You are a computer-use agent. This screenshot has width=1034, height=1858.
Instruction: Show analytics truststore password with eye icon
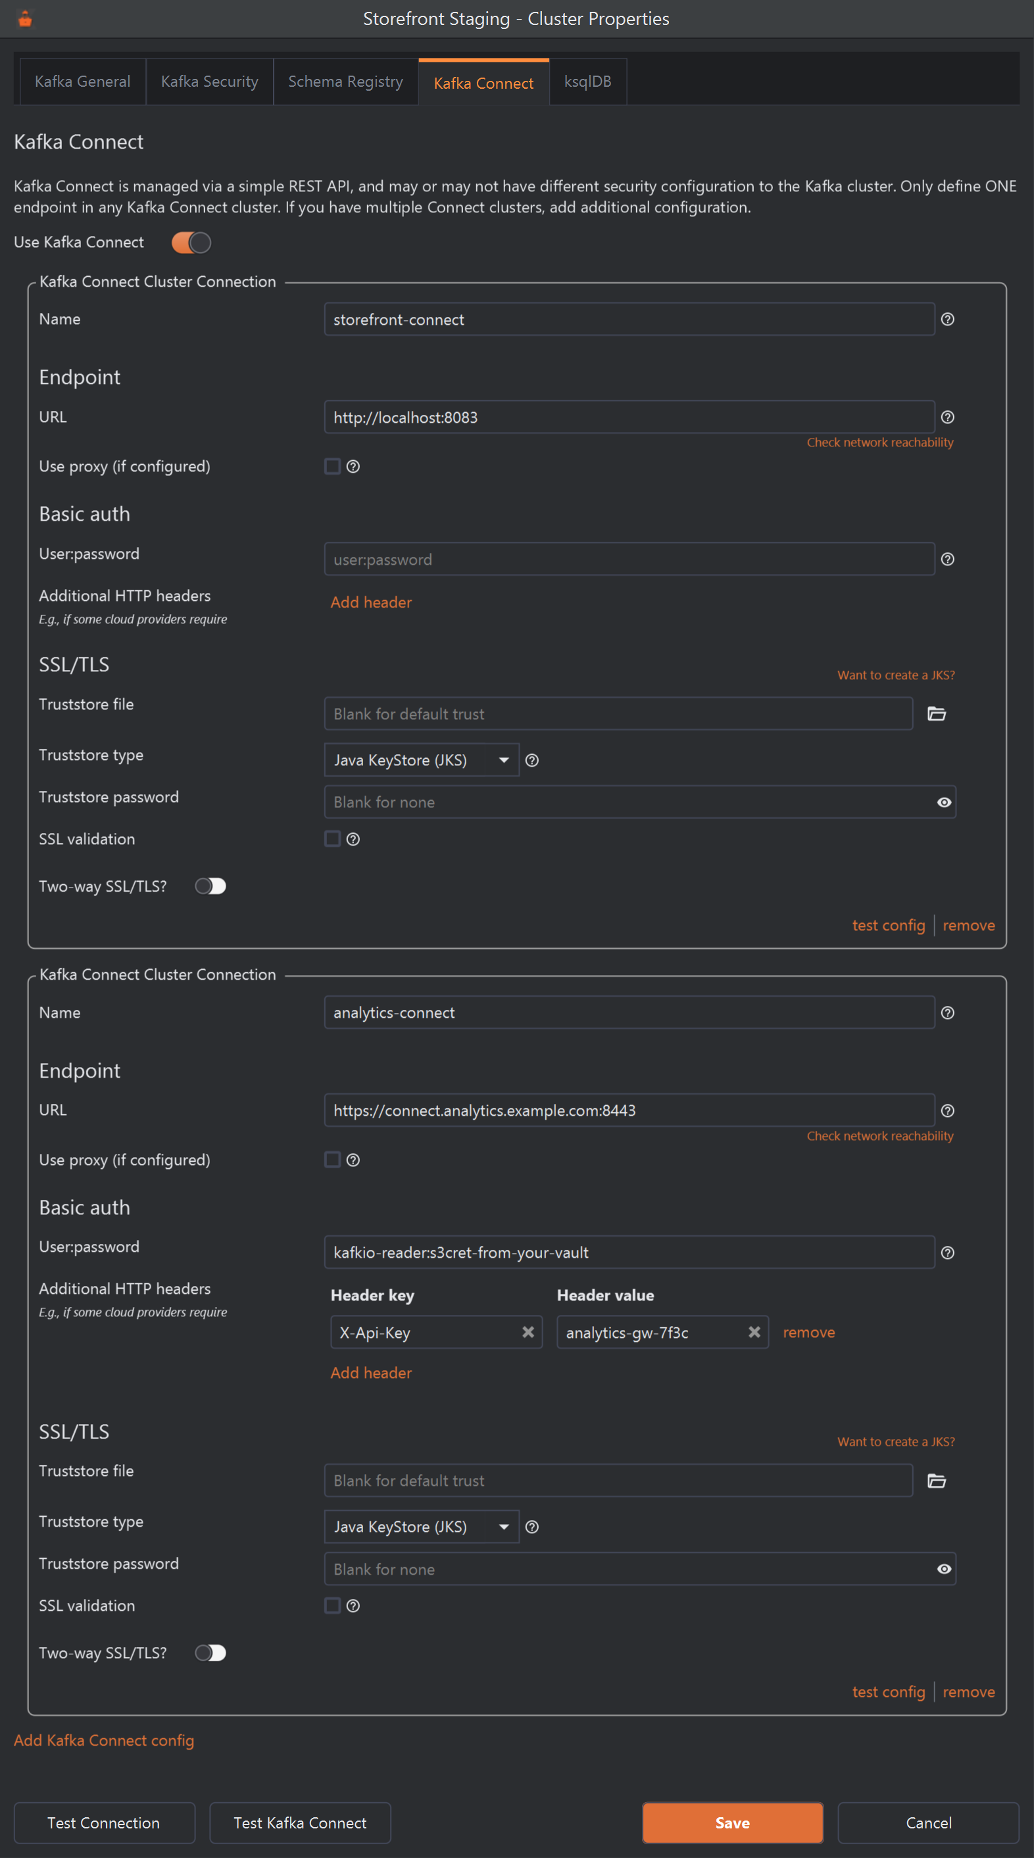943,1569
